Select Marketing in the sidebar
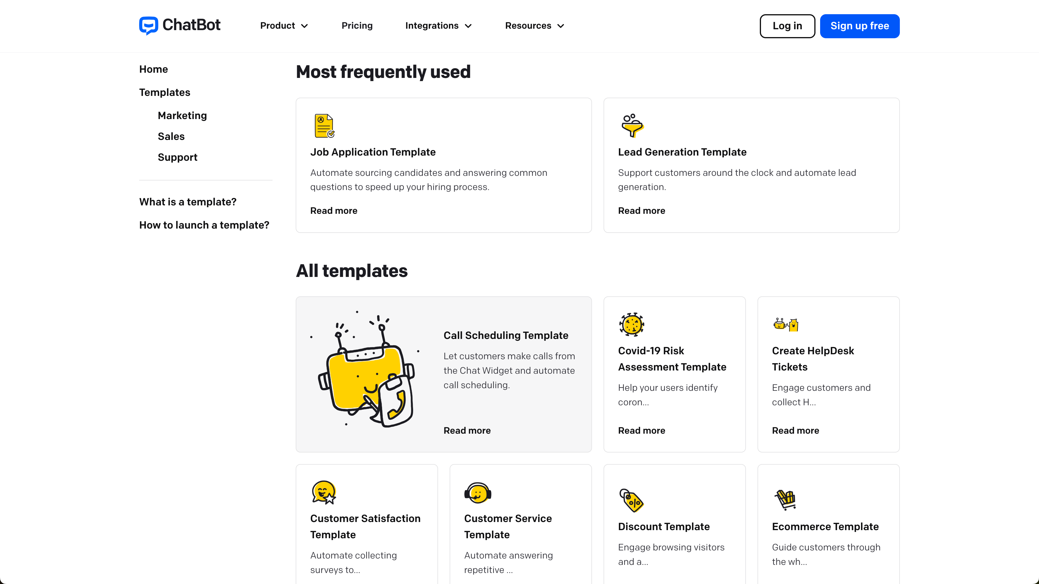Image resolution: width=1039 pixels, height=584 pixels. [182, 116]
